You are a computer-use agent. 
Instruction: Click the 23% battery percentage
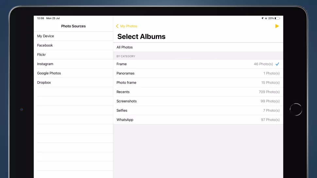click(x=271, y=18)
